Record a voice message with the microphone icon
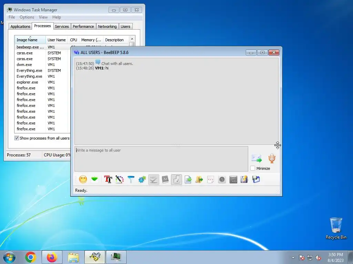 click(x=272, y=158)
